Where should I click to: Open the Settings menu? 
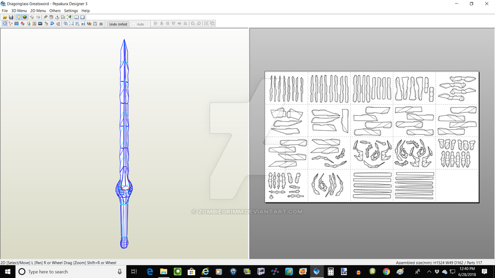[71, 11]
